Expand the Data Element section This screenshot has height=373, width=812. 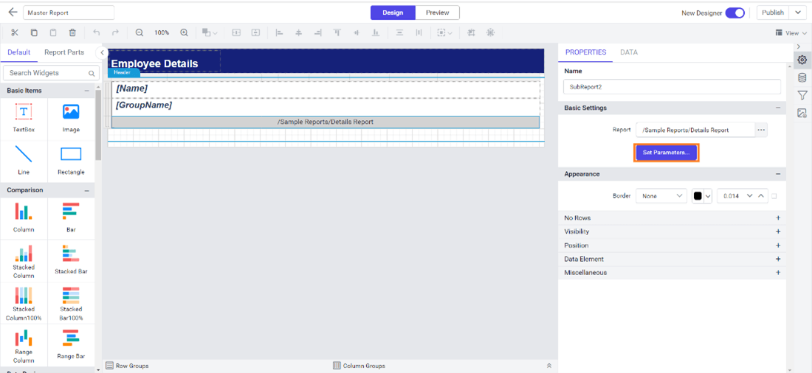click(x=778, y=259)
